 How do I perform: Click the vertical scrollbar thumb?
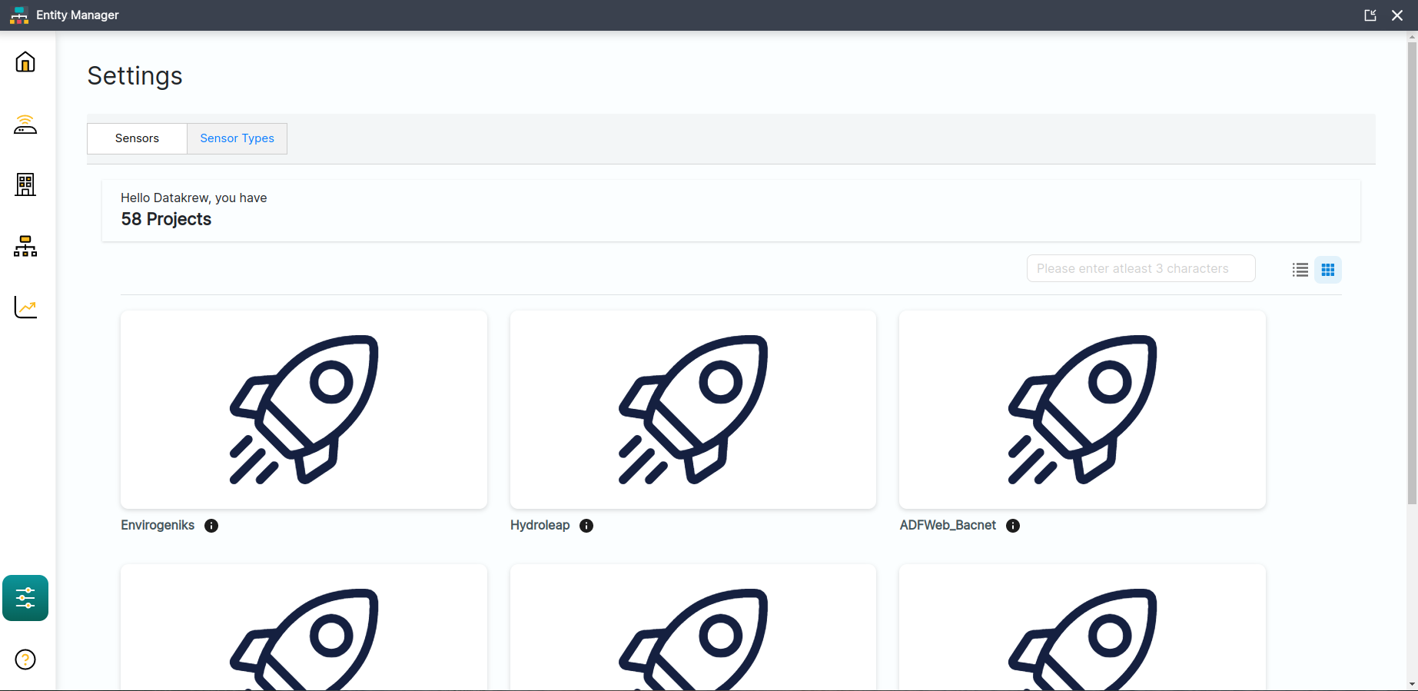click(1412, 273)
